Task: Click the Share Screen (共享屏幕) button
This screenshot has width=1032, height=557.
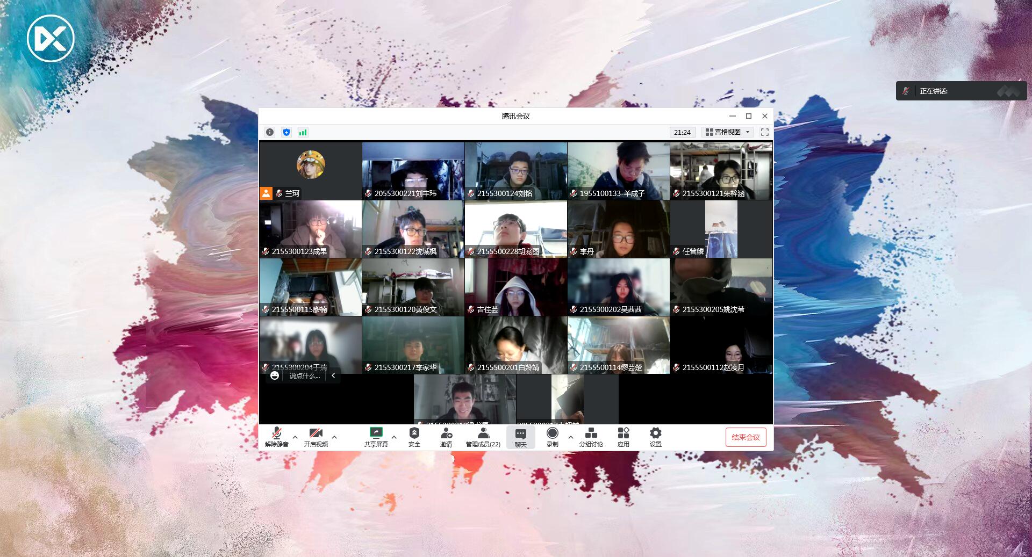Action: (x=376, y=437)
